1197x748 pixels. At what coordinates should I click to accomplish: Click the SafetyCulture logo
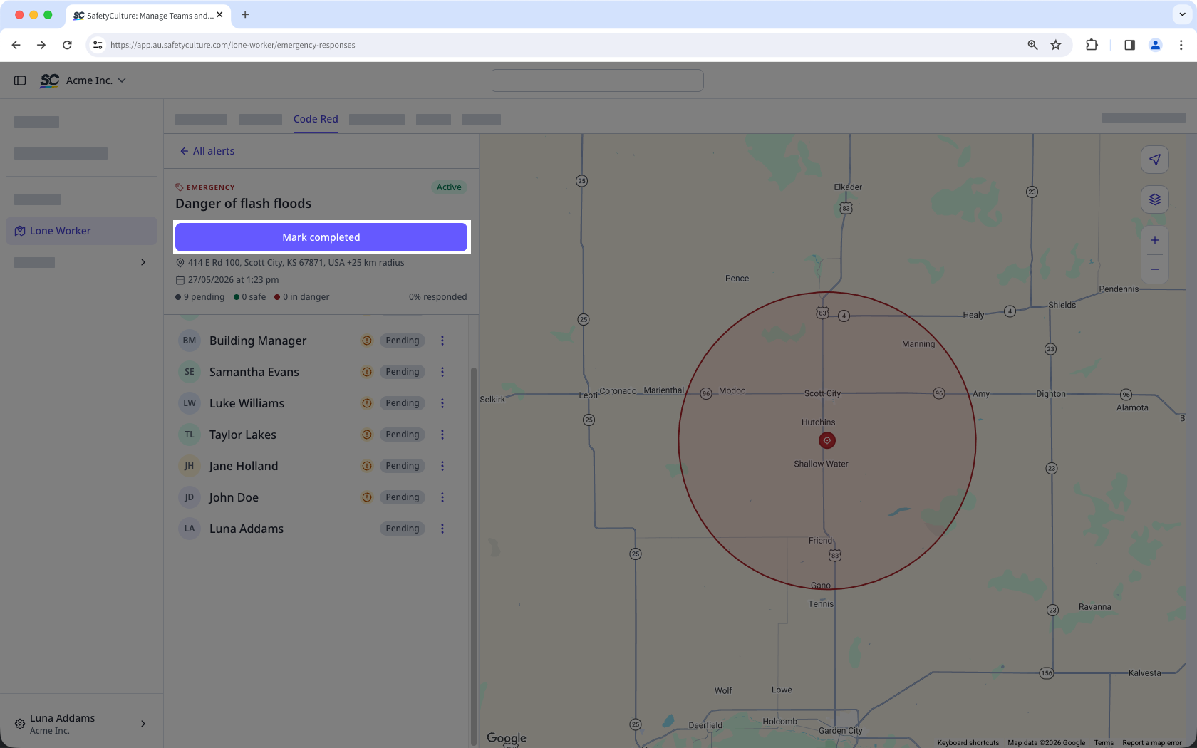pyautogui.click(x=49, y=80)
